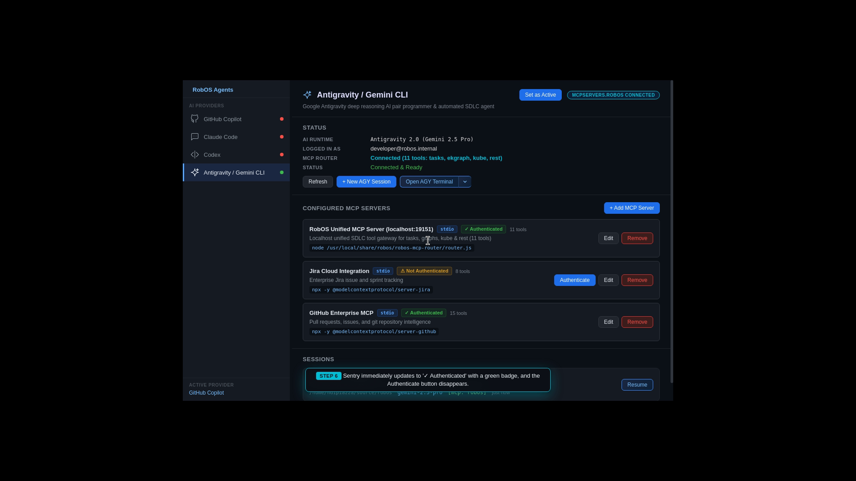This screenshot has height=481, width=856.
Task: Edit the GitHub Enterprise MCP server
Action: click(x=609, y=322)
